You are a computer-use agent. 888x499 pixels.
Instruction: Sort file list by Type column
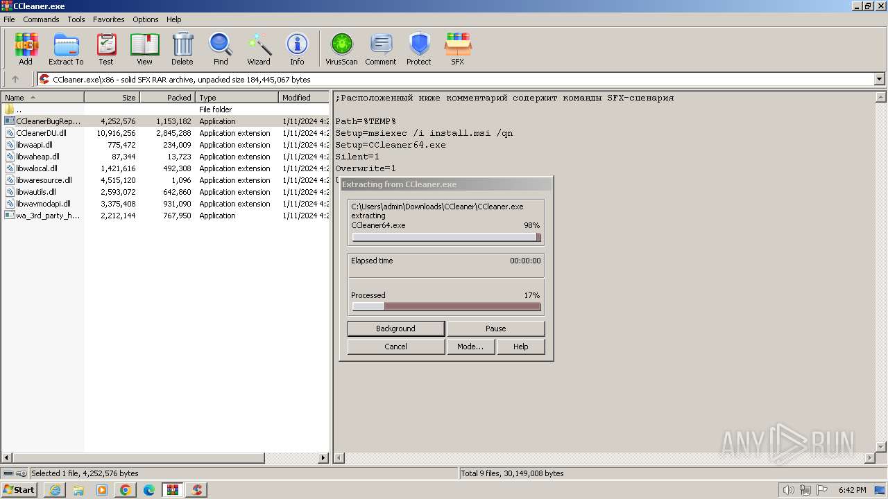[237, 98]
